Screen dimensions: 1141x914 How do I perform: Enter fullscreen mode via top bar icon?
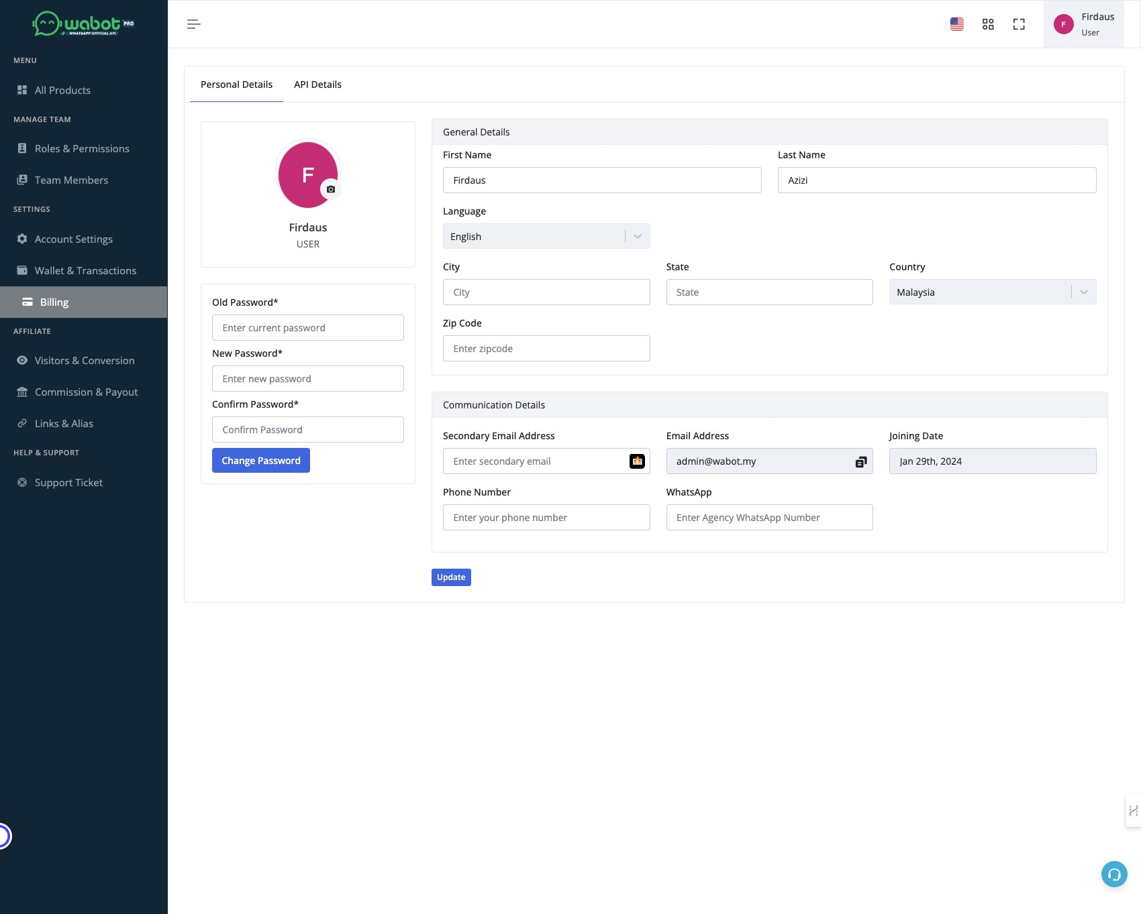coord(1019,24)
